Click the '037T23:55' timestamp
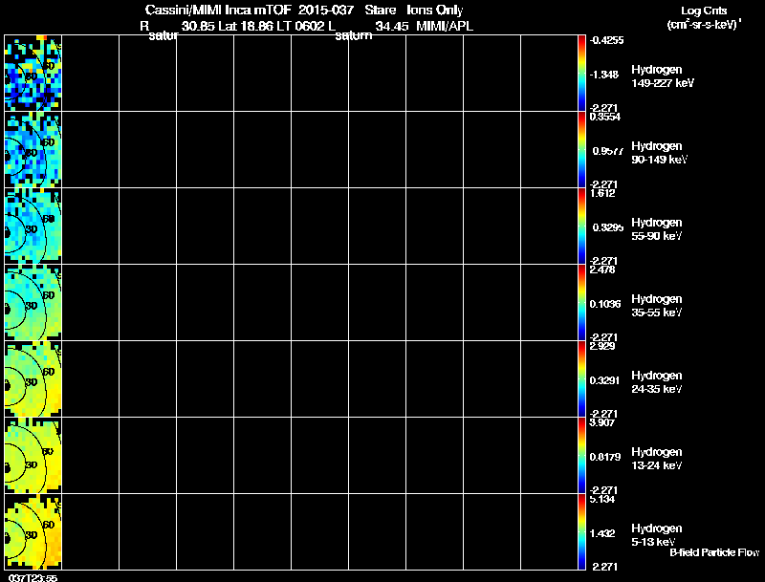Viewport: 765px width, 582px height. pos(33,578)
